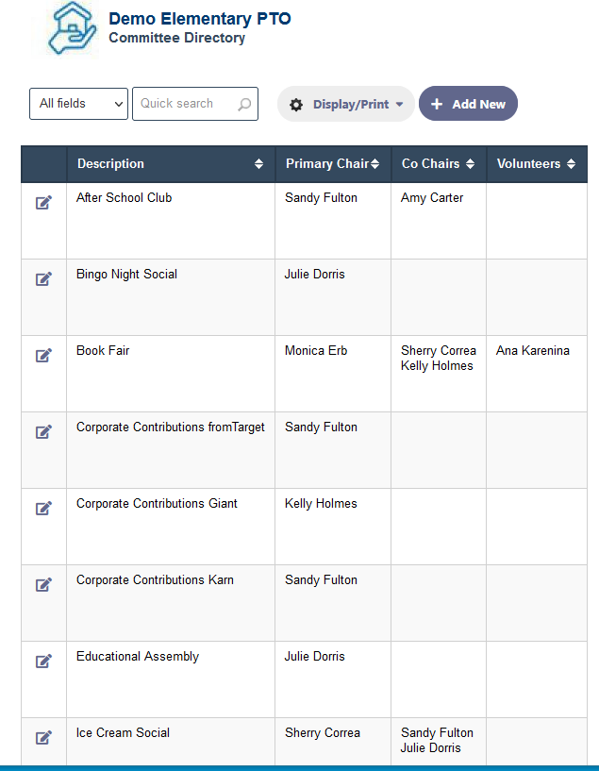
Task: Click Amy Carter co-chair cell
Action: point(432,197)
